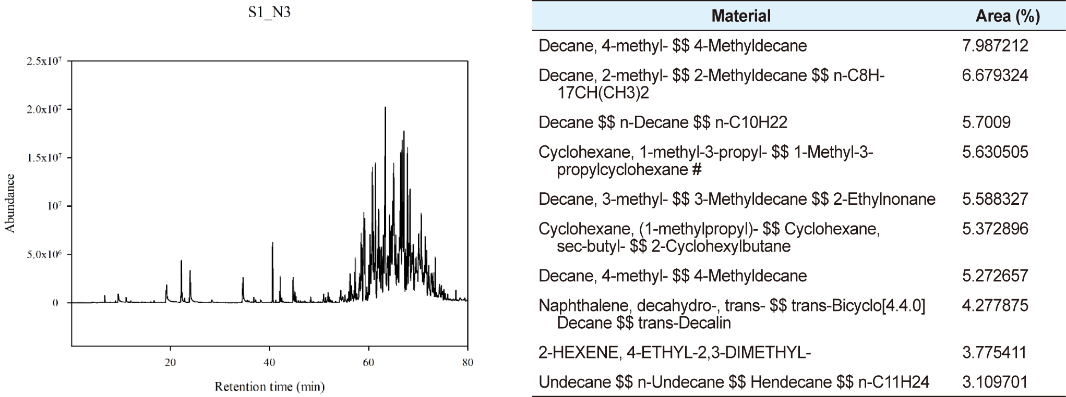
Task: Select the area value 3.775411
Action: [994, 353]
